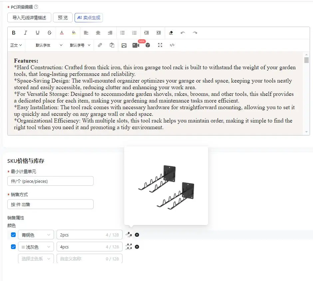This screenshot has height=281, width=313.
Task: Center align the text
Action: [x=98, y=33]
